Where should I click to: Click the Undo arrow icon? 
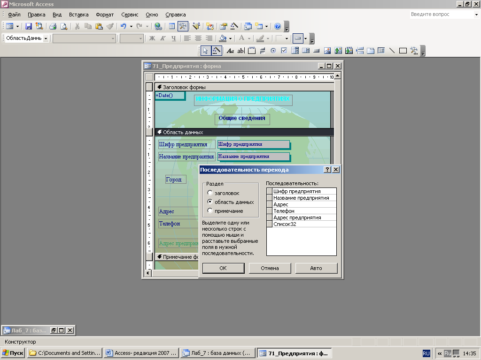coord(124,26)
